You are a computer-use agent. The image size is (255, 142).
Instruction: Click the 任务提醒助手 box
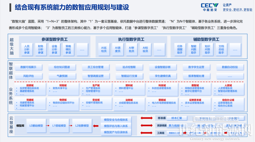coord(180,49)
